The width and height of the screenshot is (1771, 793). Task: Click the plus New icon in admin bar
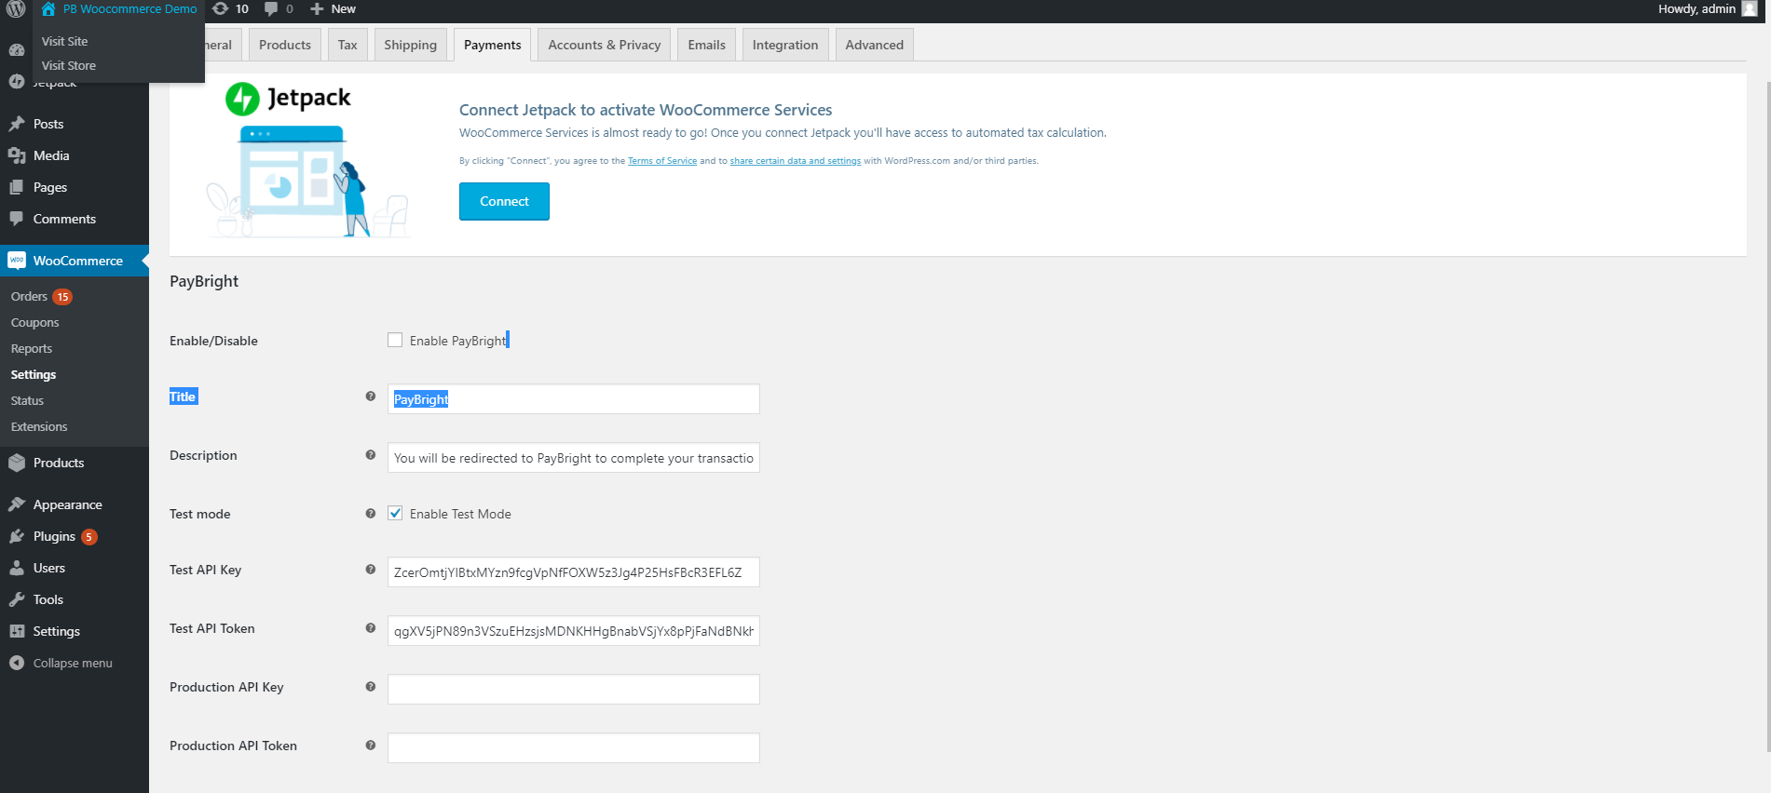point(317,9)
